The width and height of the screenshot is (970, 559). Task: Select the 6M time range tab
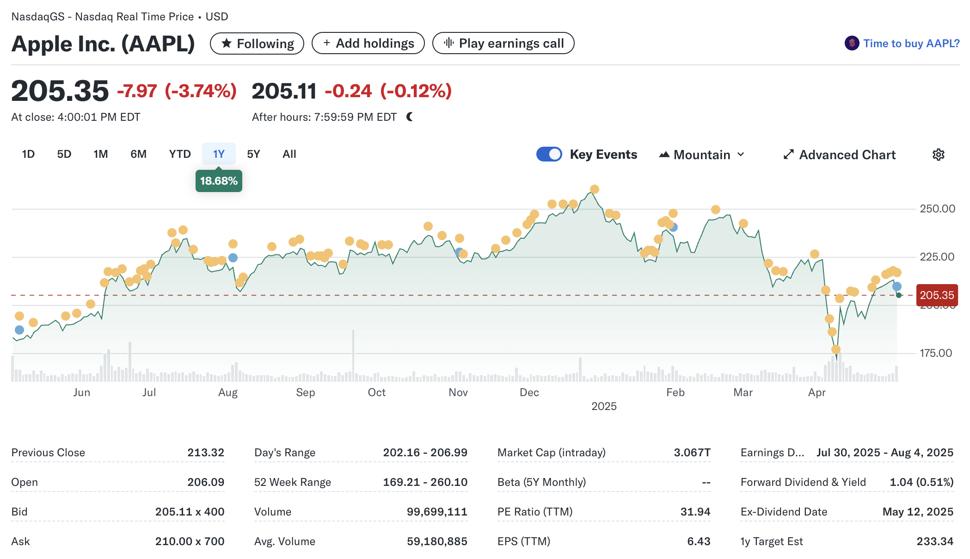click(x=138, y=154)
